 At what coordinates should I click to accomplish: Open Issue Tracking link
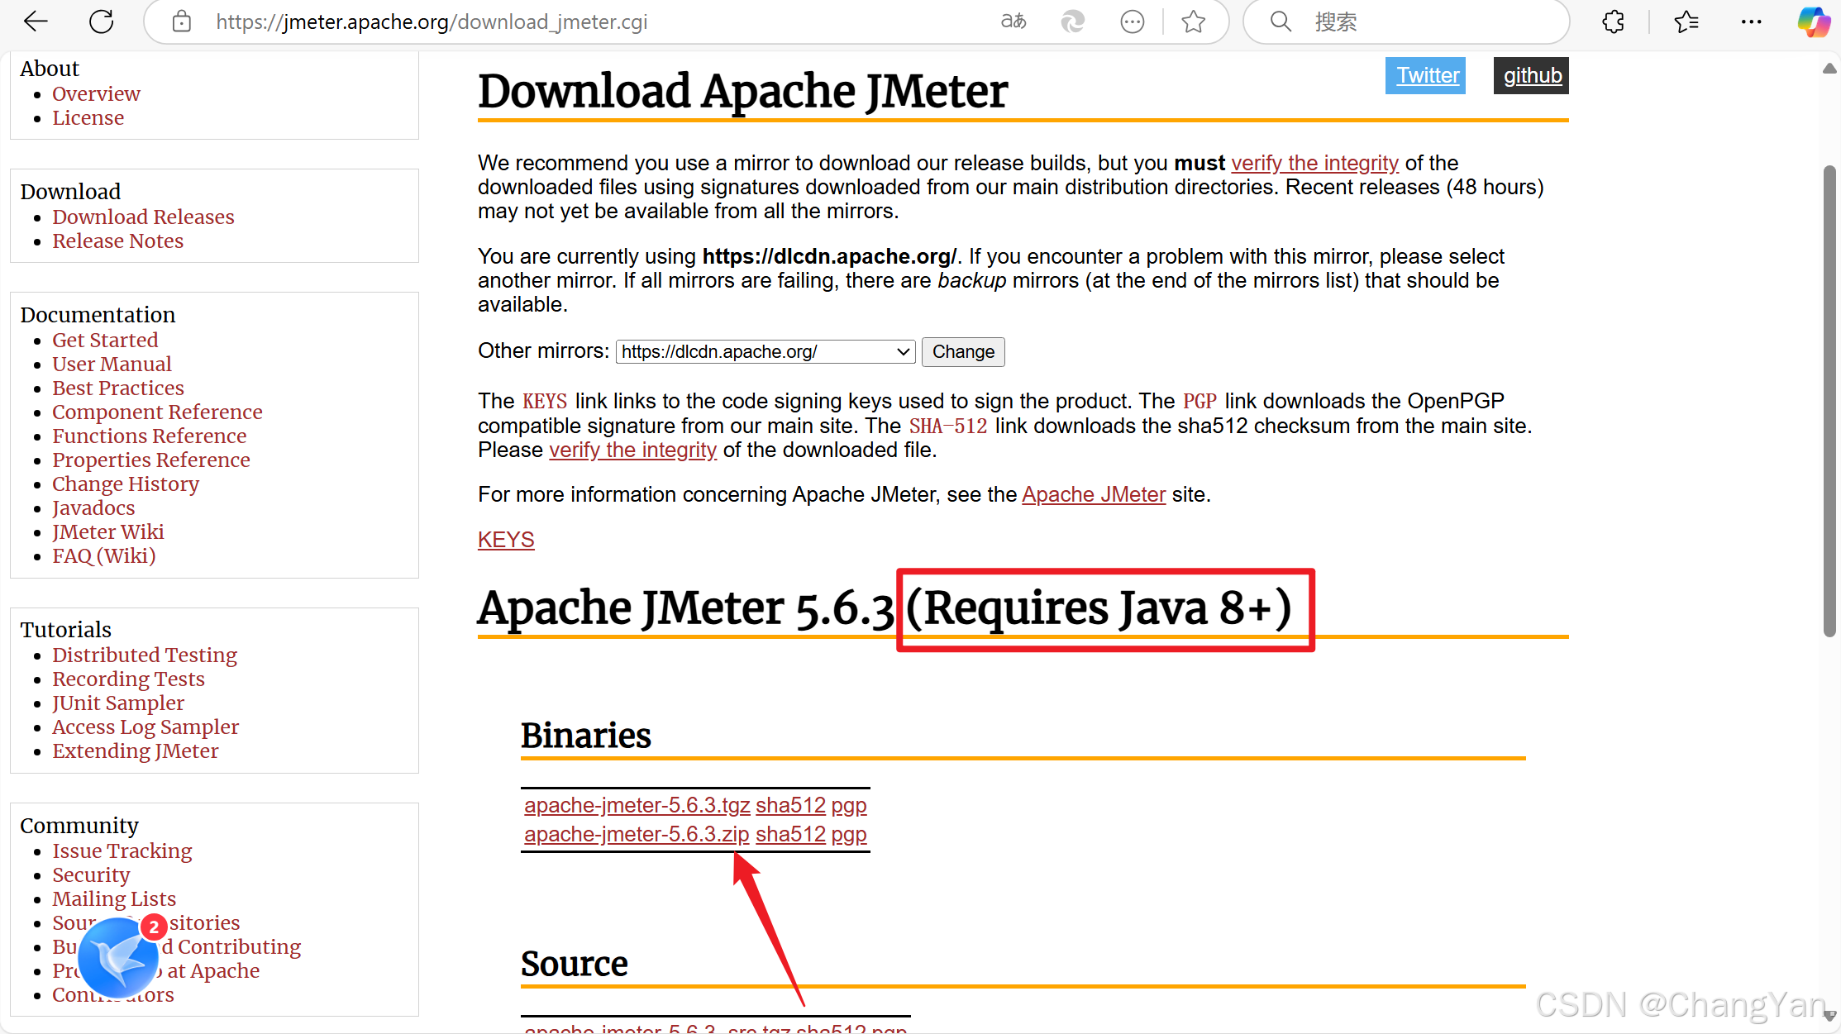(x=122, y=851)
